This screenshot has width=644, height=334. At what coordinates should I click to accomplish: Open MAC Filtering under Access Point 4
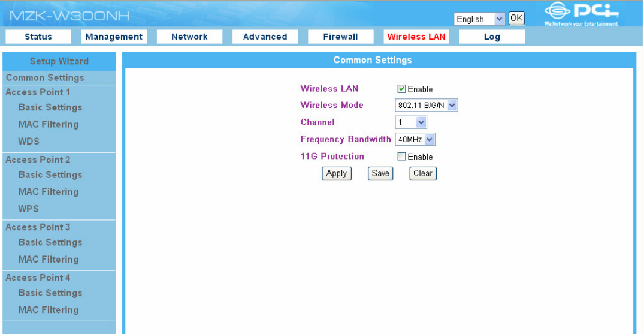point(49,310)
